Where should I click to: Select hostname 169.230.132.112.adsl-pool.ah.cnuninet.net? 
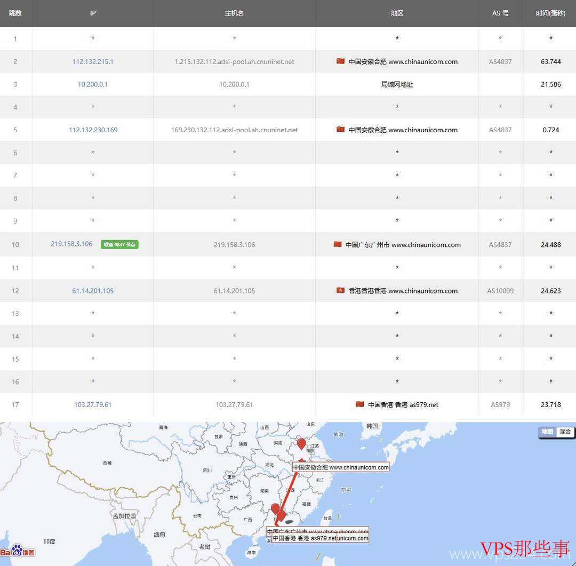234,130
